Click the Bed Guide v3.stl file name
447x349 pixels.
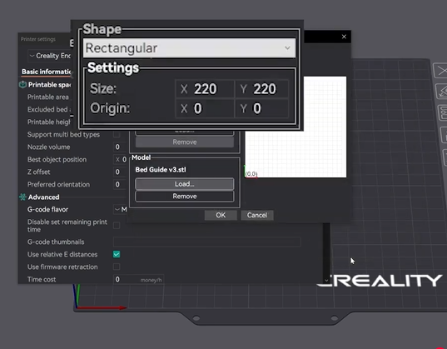pyautogui.click(x=161, y=170)
